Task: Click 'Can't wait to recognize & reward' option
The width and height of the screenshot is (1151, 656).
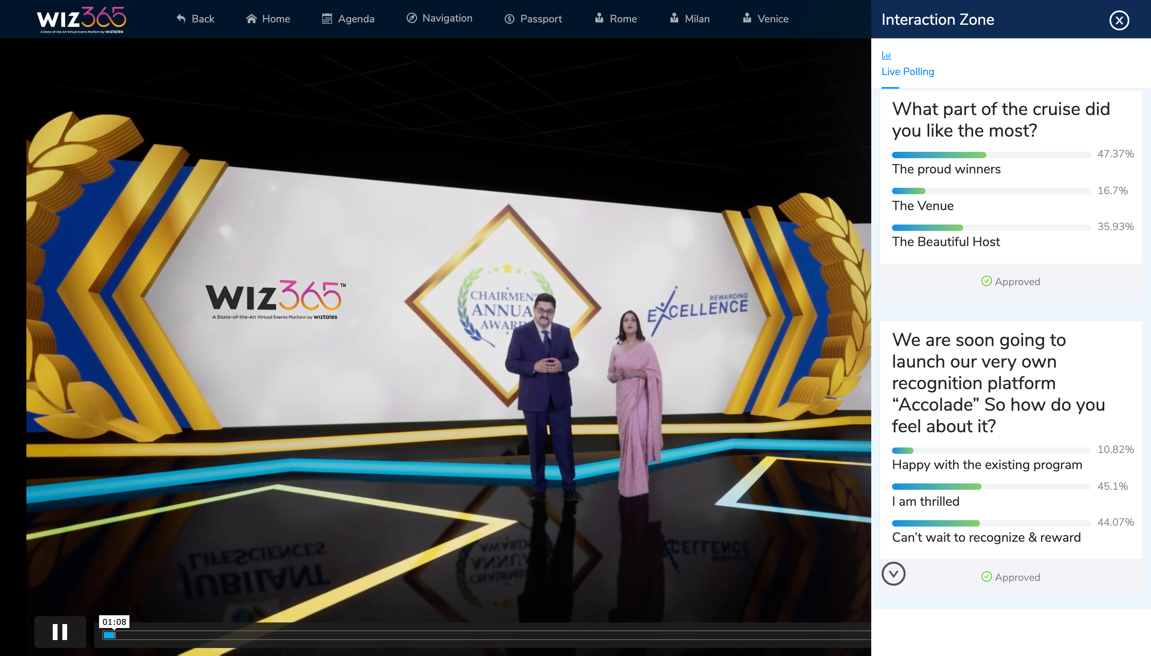Action: click(x=986, y=537)
